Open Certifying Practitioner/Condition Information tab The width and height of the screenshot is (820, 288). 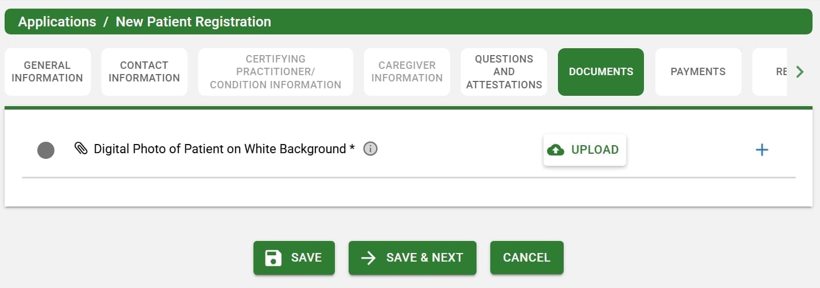point(275,72)
